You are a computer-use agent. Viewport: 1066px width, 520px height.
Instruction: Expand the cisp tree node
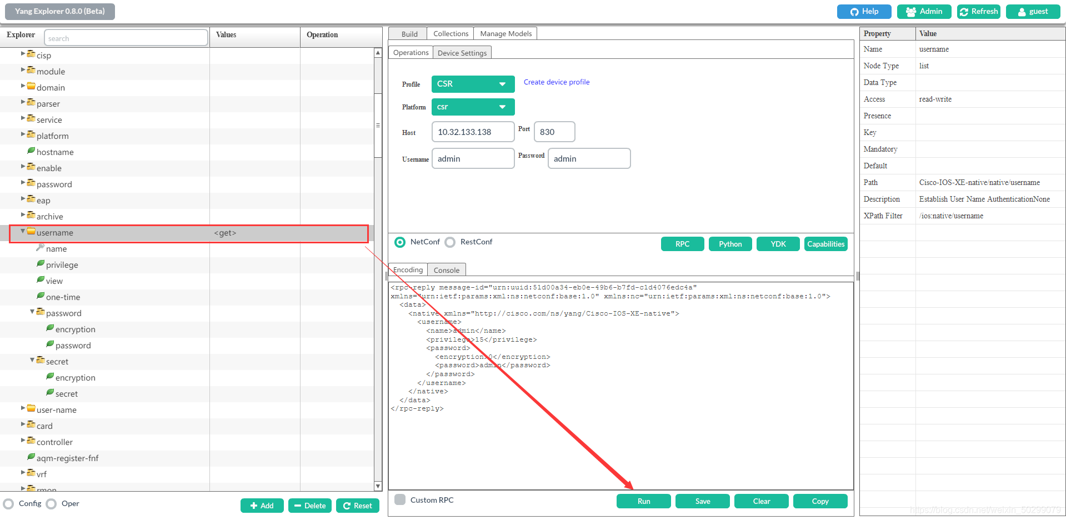(23, 54)
